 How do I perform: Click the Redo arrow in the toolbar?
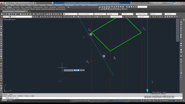tap(34, 14)
